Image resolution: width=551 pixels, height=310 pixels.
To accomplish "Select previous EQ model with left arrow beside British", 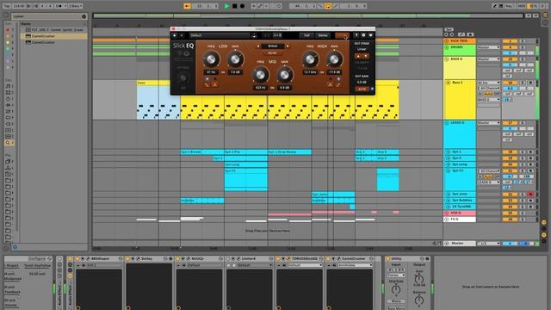I will click(x=258, y=46).
